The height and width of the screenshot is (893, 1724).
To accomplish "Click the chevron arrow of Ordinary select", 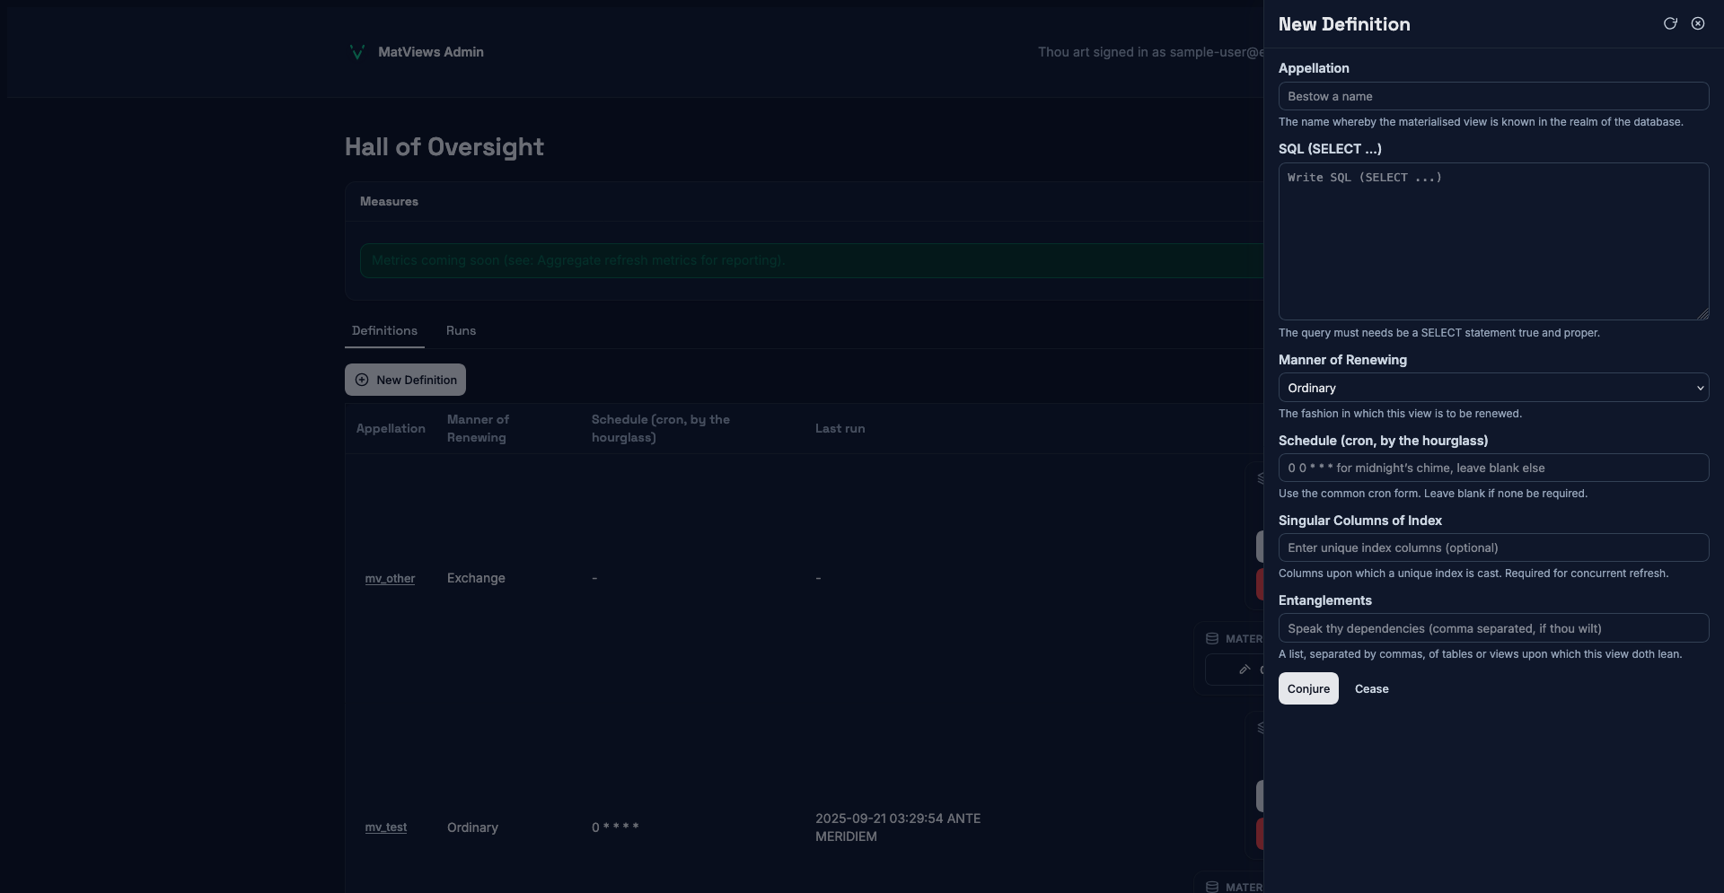I will tap(1700, 388).
